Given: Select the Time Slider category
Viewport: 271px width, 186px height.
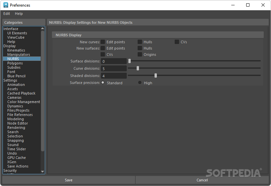Looking at the screenshot, I should point(17,149).
